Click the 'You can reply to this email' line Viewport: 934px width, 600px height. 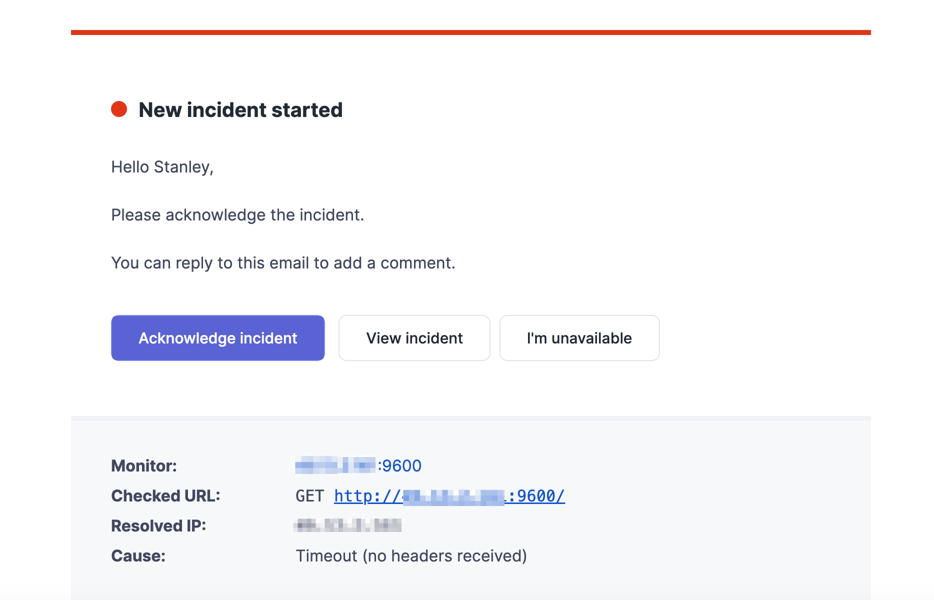(283, 263)
